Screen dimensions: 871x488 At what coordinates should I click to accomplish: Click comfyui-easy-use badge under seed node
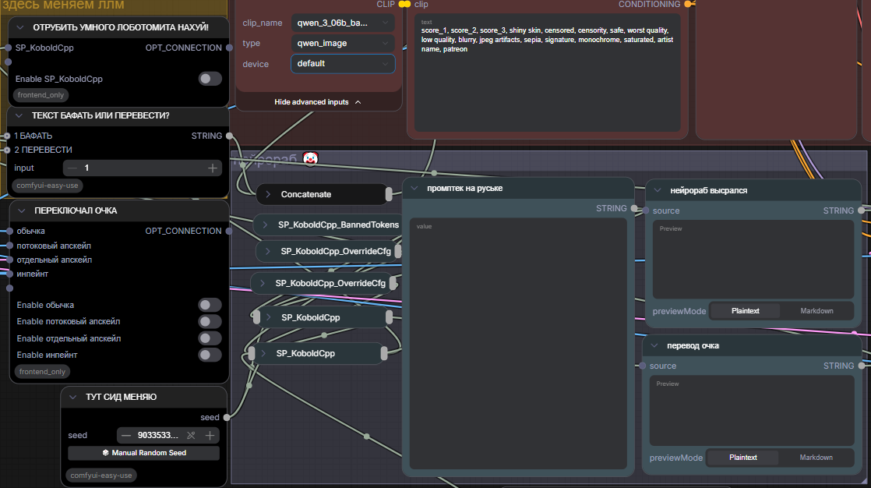(101, 476)
